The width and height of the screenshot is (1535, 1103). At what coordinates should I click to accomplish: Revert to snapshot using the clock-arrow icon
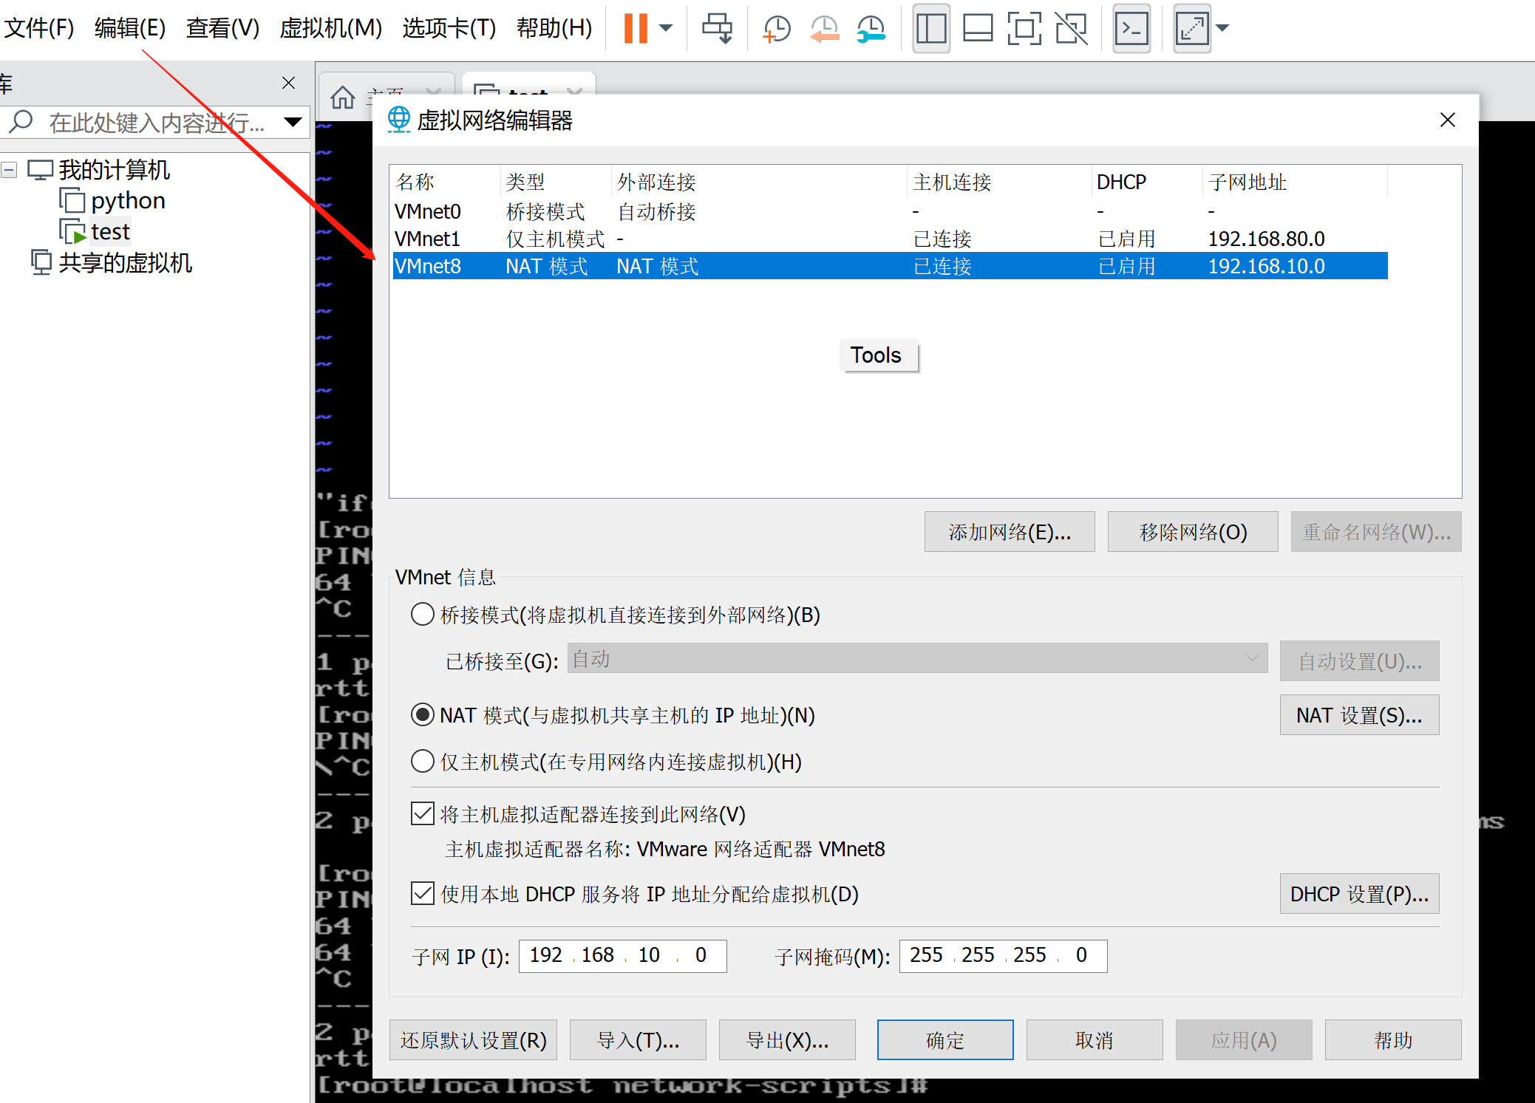click(x=825, y=28)
